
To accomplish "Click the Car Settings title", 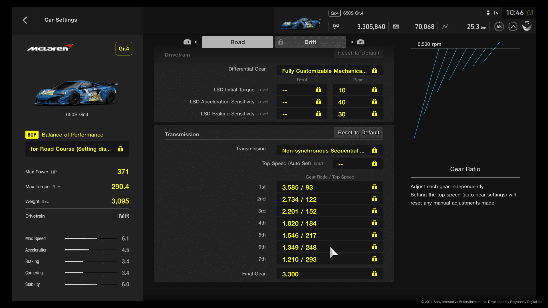I will [61, 20].
